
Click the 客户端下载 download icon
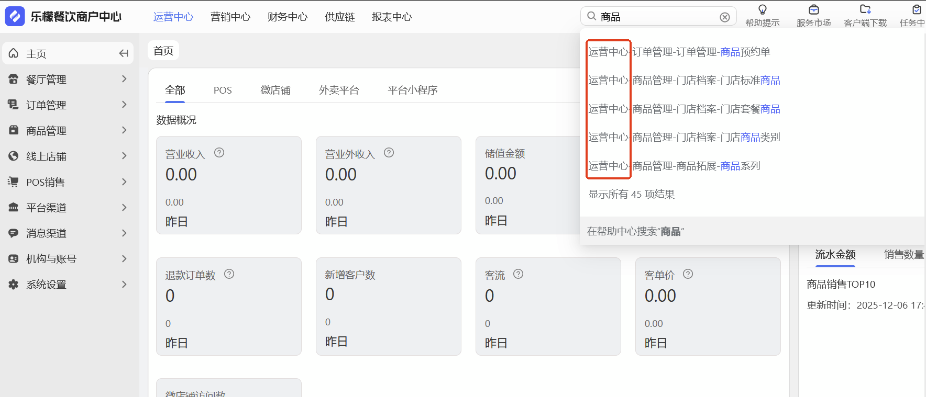click(x=865, y=10)
